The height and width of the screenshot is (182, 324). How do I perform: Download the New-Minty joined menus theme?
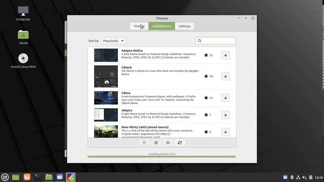(225, 132)
